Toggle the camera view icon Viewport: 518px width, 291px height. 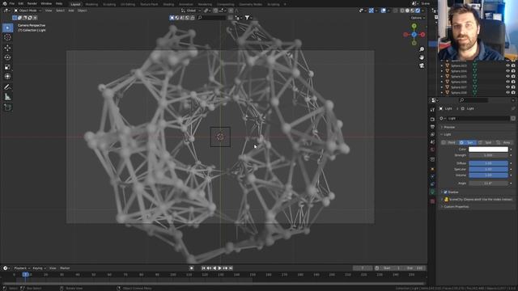coord(422,65)
